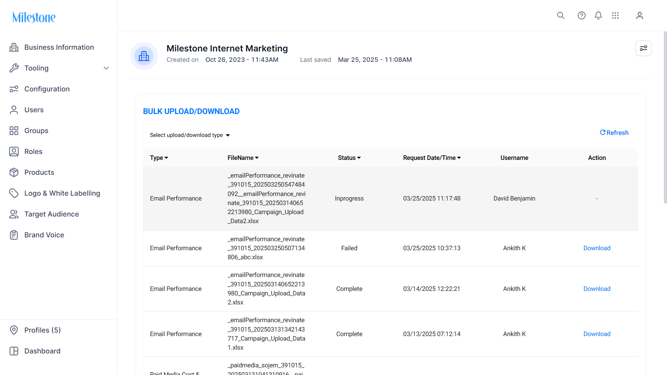Open the apps grid launcher
667x375 pixels.
pos(615,16)
